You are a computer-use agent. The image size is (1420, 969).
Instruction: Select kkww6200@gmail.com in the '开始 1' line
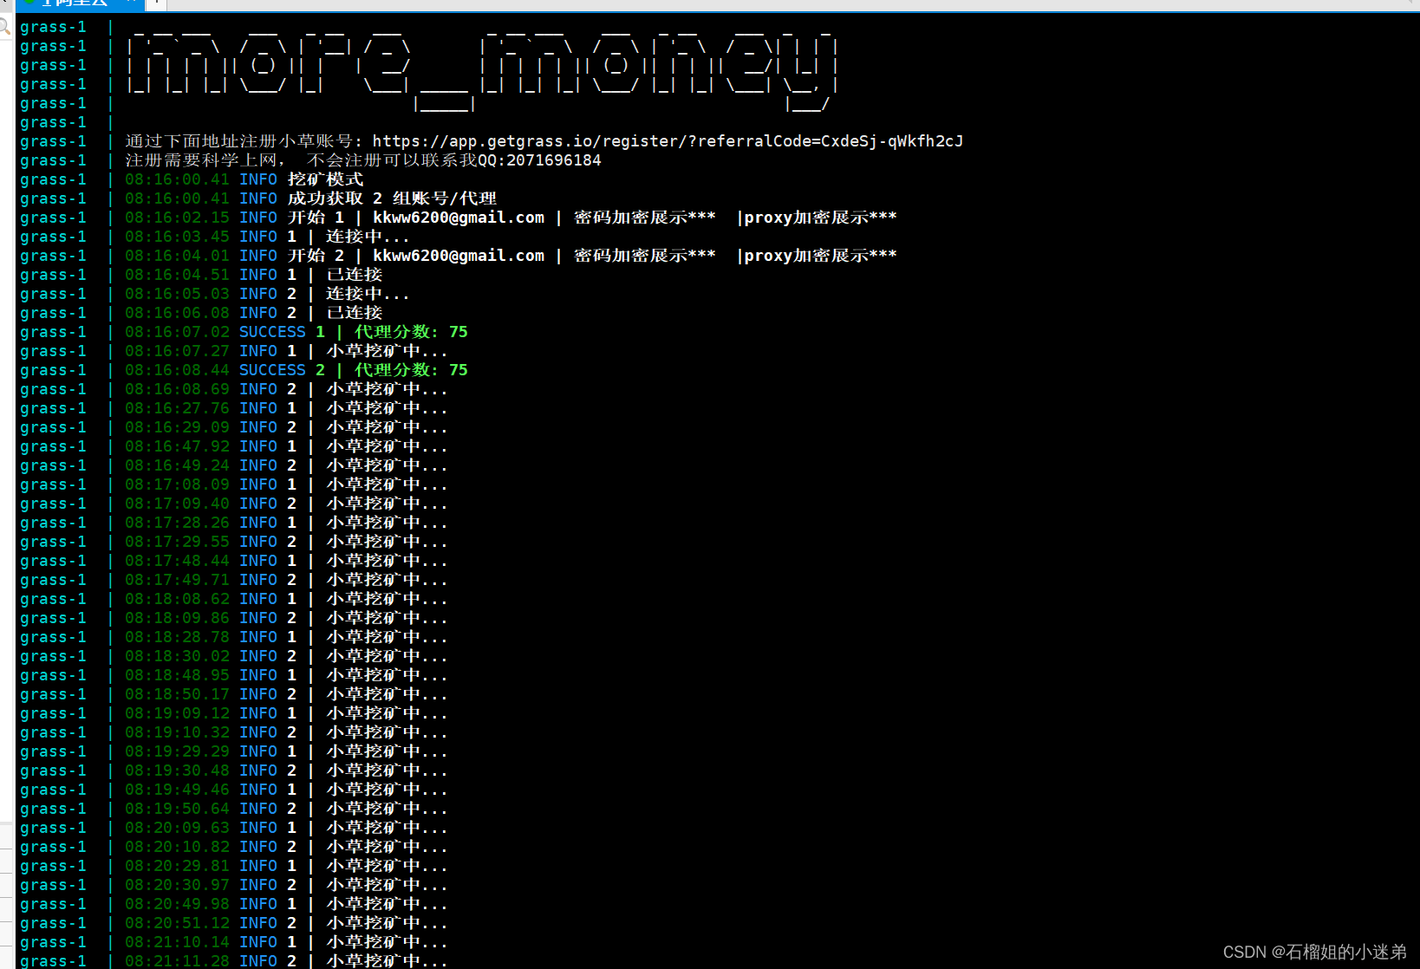(459, 218)
